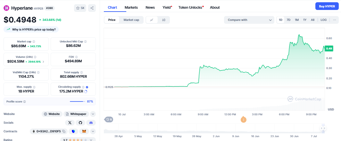Copy the contract address icon
The width and height of the screenshot is (341, 141).
tap(64, 131)
